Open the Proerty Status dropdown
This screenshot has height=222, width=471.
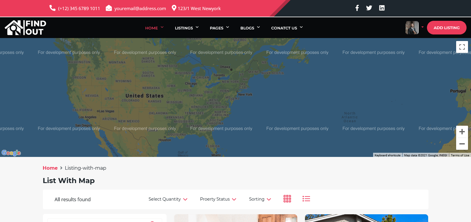click(x=218, y=199)
